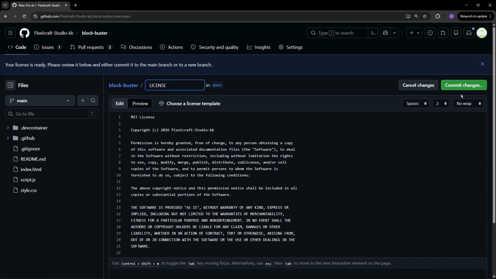Edit the LICENSE file name field
This screenshot has height=279, width=496.
175,85
